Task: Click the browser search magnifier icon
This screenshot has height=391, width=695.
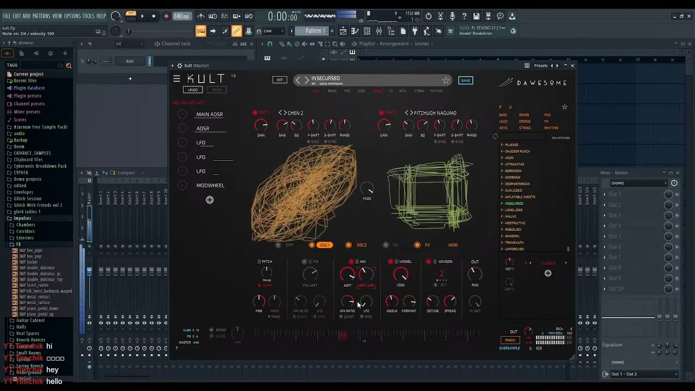Action: tap(68, 65)
